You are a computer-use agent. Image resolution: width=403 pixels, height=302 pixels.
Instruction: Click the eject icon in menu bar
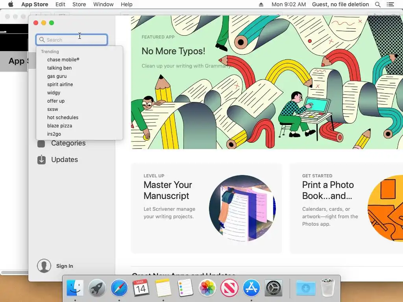pyautogui.click(x=261, y=4)
